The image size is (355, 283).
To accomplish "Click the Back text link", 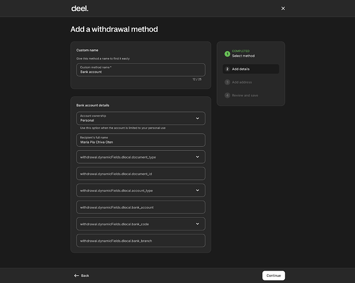I will (x=85, y=276).
